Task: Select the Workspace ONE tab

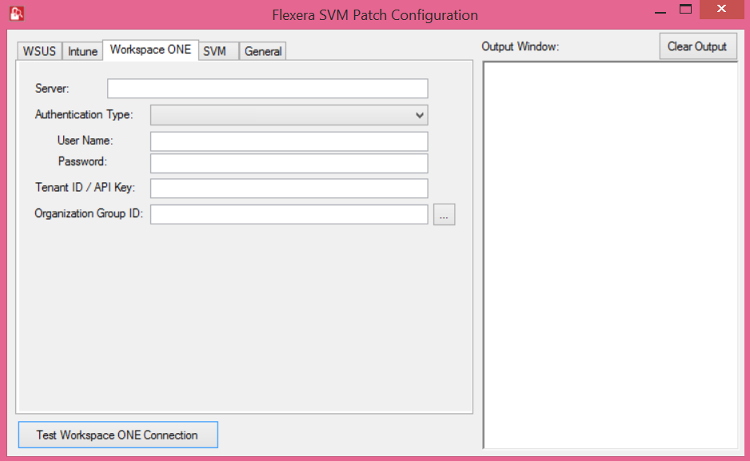Action: click(x=150, y=50)
